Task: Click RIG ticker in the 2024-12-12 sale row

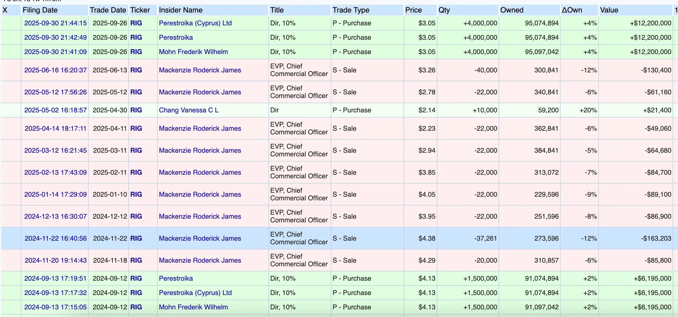Action: click(x=136, y=217)
